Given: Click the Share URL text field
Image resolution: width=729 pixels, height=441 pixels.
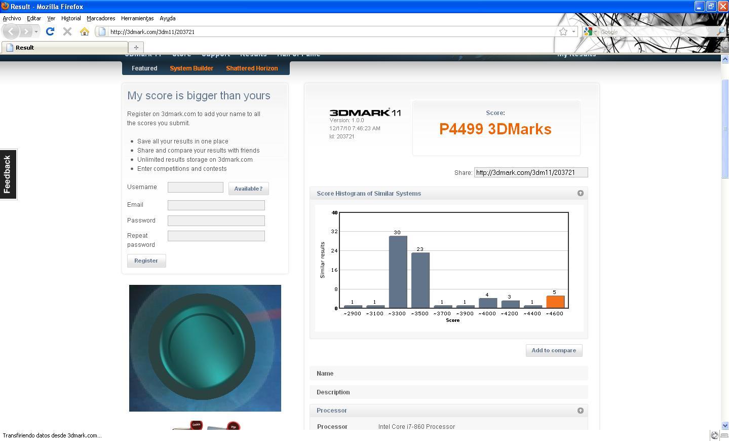Looking at the screenshot, I should [531, 172].
